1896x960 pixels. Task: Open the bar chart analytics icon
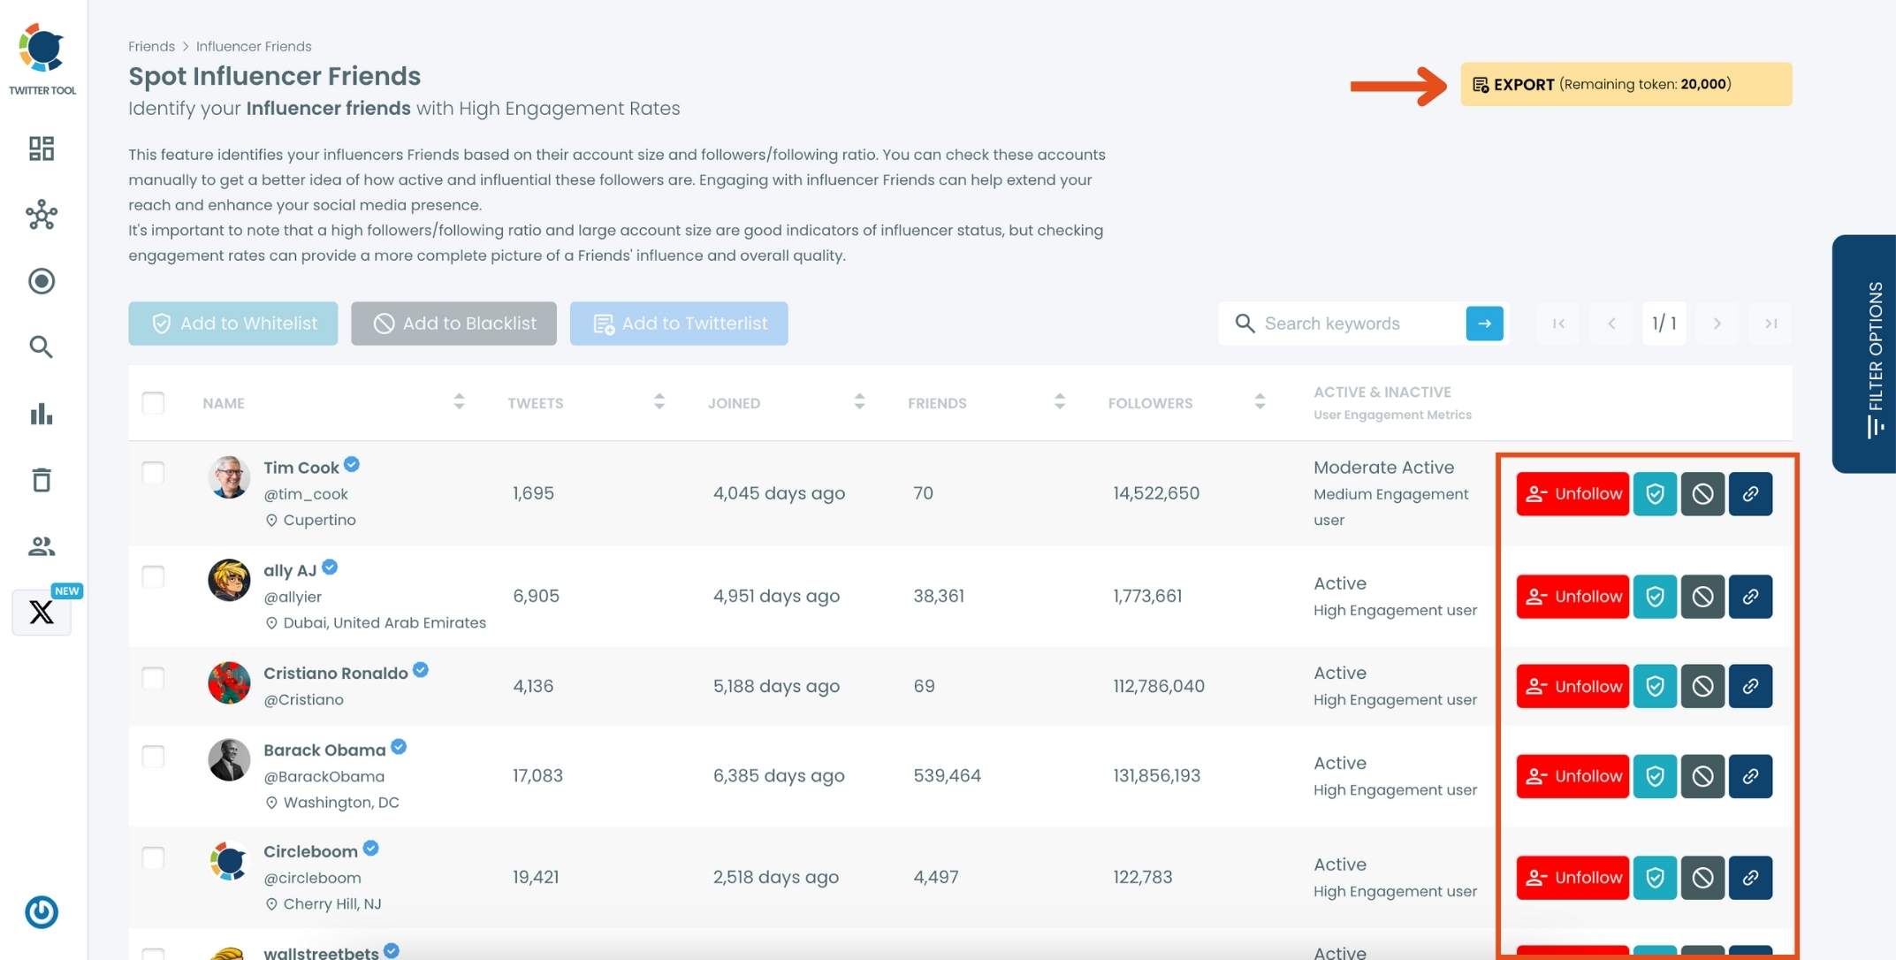[42, 414]
